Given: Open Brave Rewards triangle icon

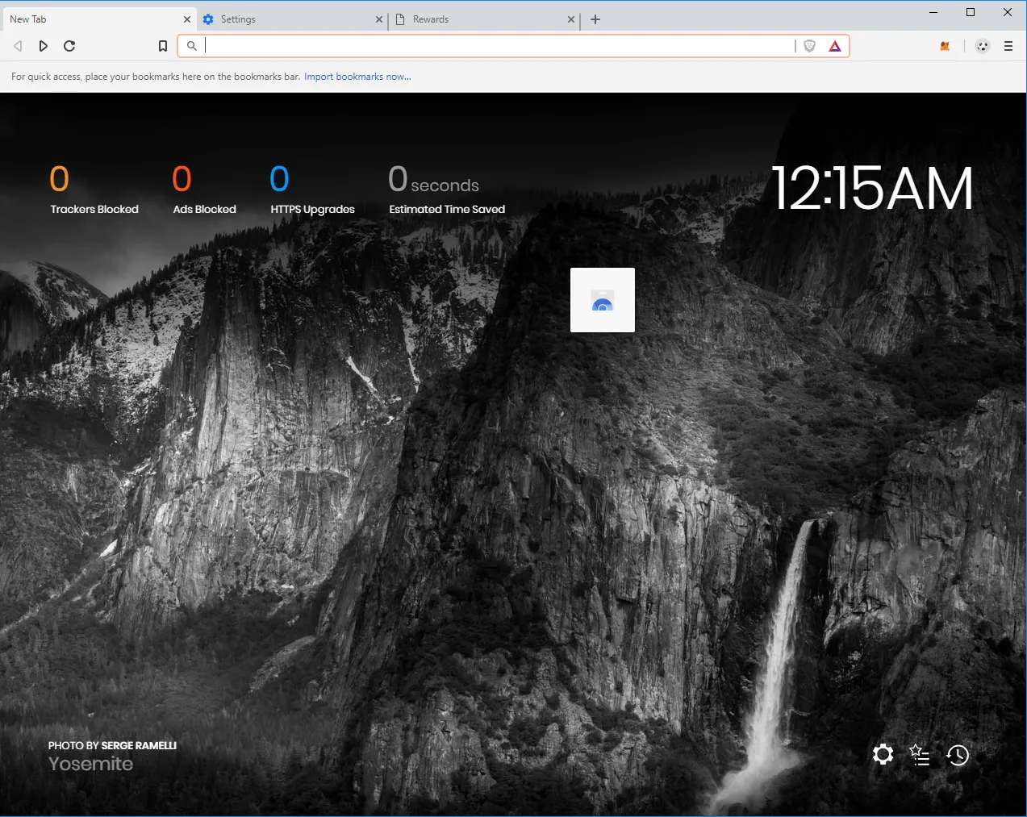Looking at the screenshot, I should (835, 46).
